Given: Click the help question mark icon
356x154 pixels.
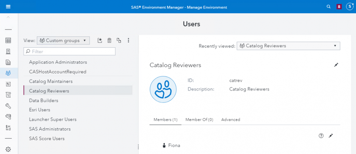Looking at the screenshot, I should pyautogui.click(x=321, y=135).
